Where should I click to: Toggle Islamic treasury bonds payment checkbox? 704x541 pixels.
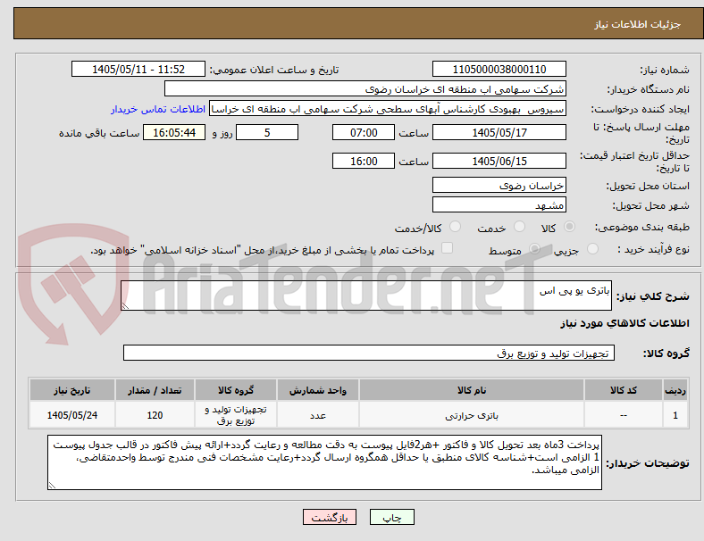coord(448,248)
